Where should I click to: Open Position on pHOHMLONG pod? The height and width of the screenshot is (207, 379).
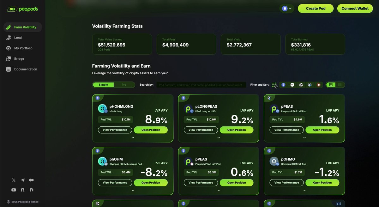coord(151,130)
